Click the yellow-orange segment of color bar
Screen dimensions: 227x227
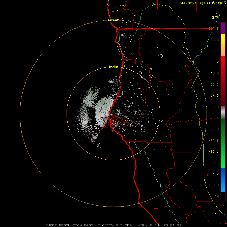223,45
